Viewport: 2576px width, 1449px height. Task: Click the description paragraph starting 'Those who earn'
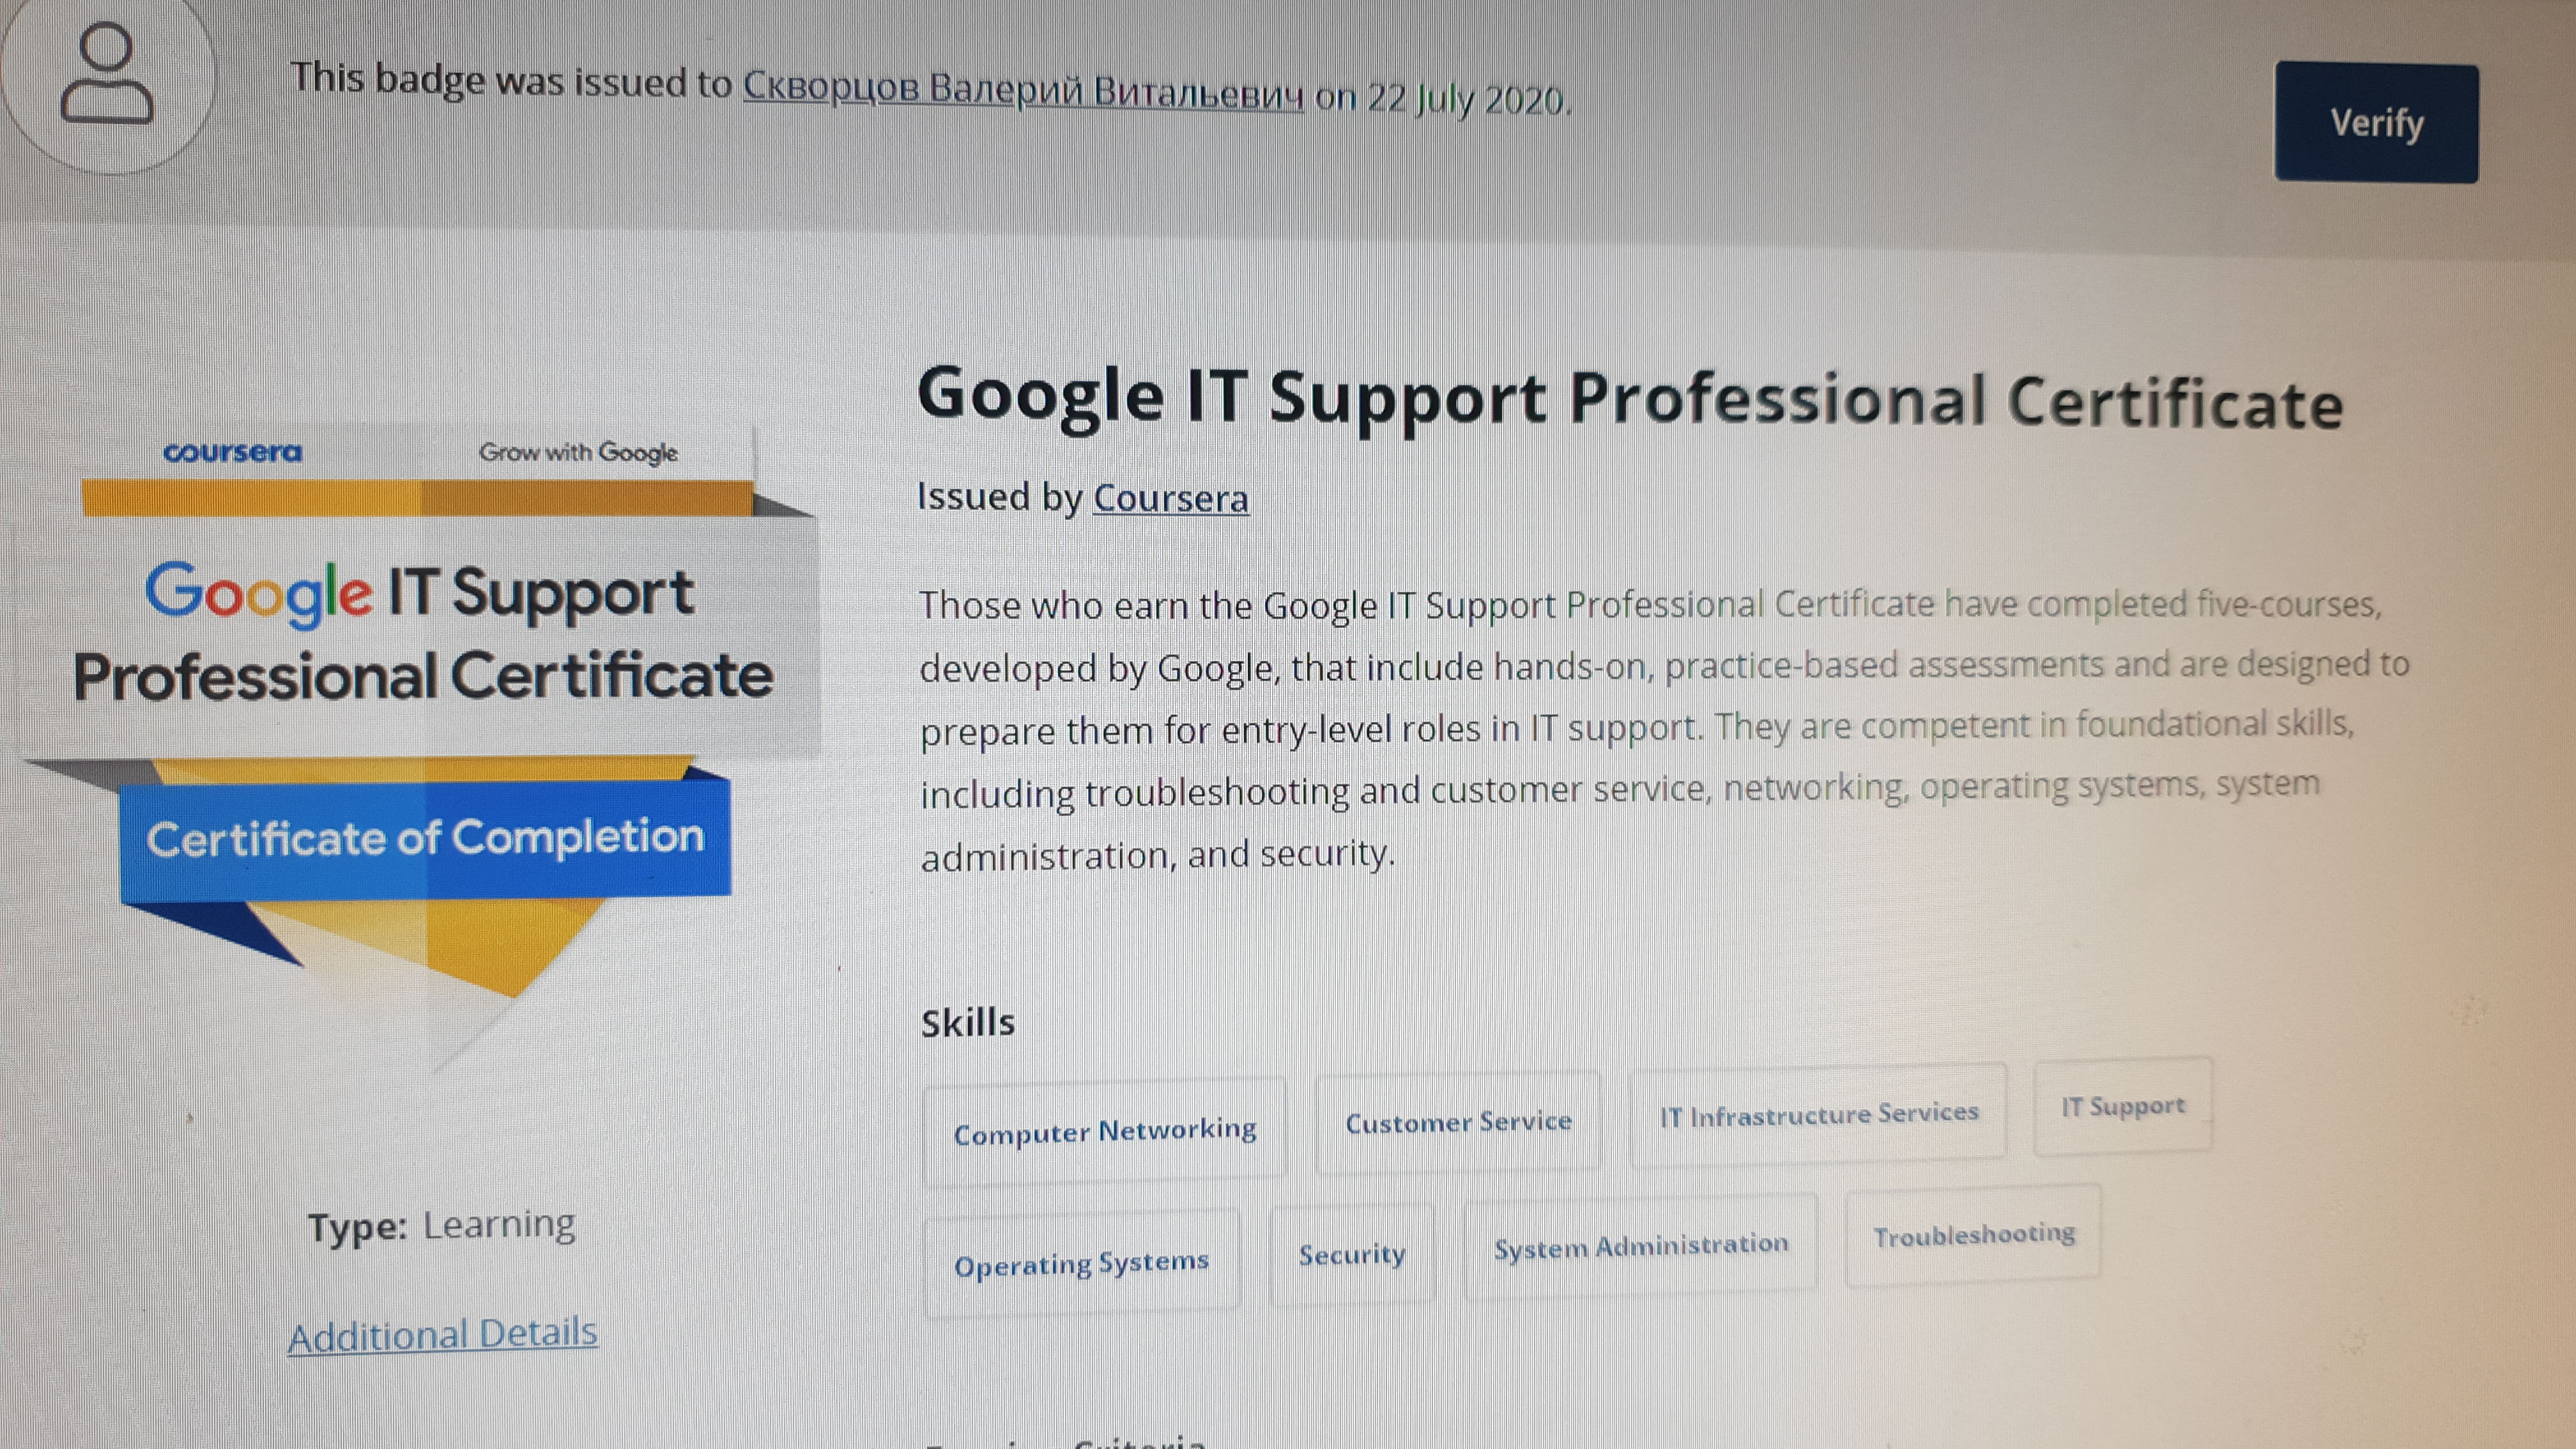tap(1664, 729)
